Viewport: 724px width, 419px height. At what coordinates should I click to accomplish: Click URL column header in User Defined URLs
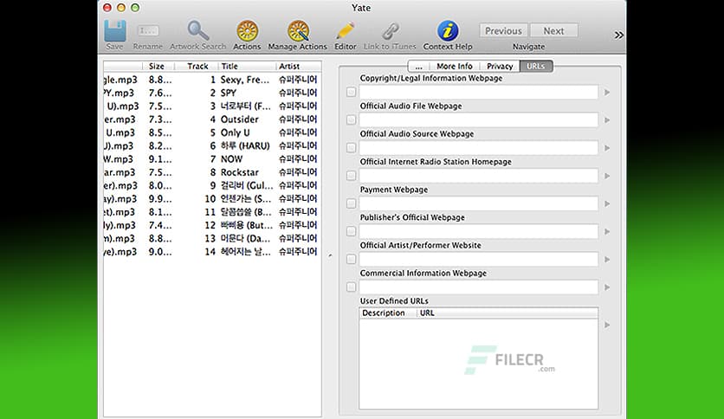tap(507, 313)
